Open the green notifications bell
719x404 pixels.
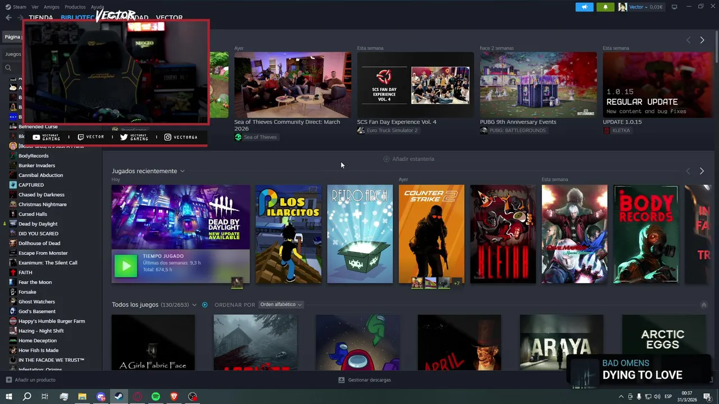pyautogui.click(x=606, y=7)
